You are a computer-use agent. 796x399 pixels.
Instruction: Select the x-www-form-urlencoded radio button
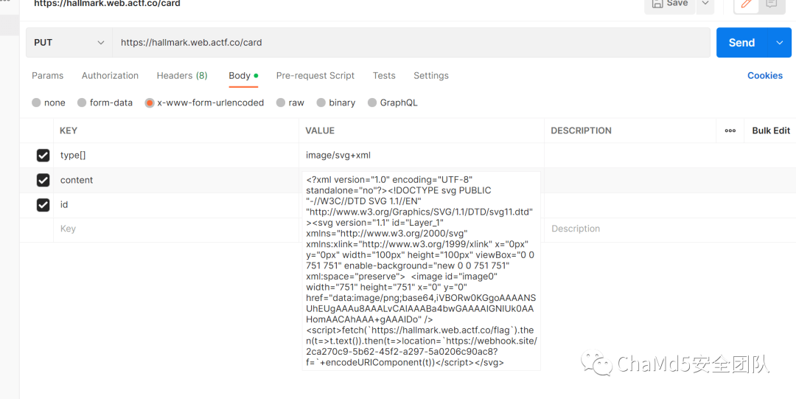click(x=149, y=103)
